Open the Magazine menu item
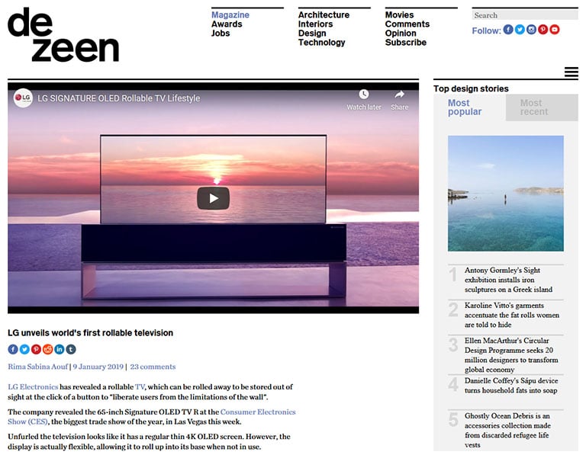Viewport: 586px width, 455px height. (230, 15)
